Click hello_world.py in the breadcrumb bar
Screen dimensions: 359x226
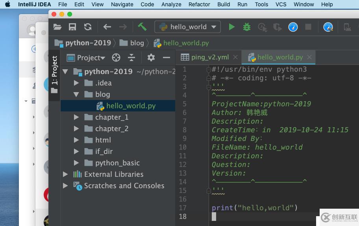point(181,43)
